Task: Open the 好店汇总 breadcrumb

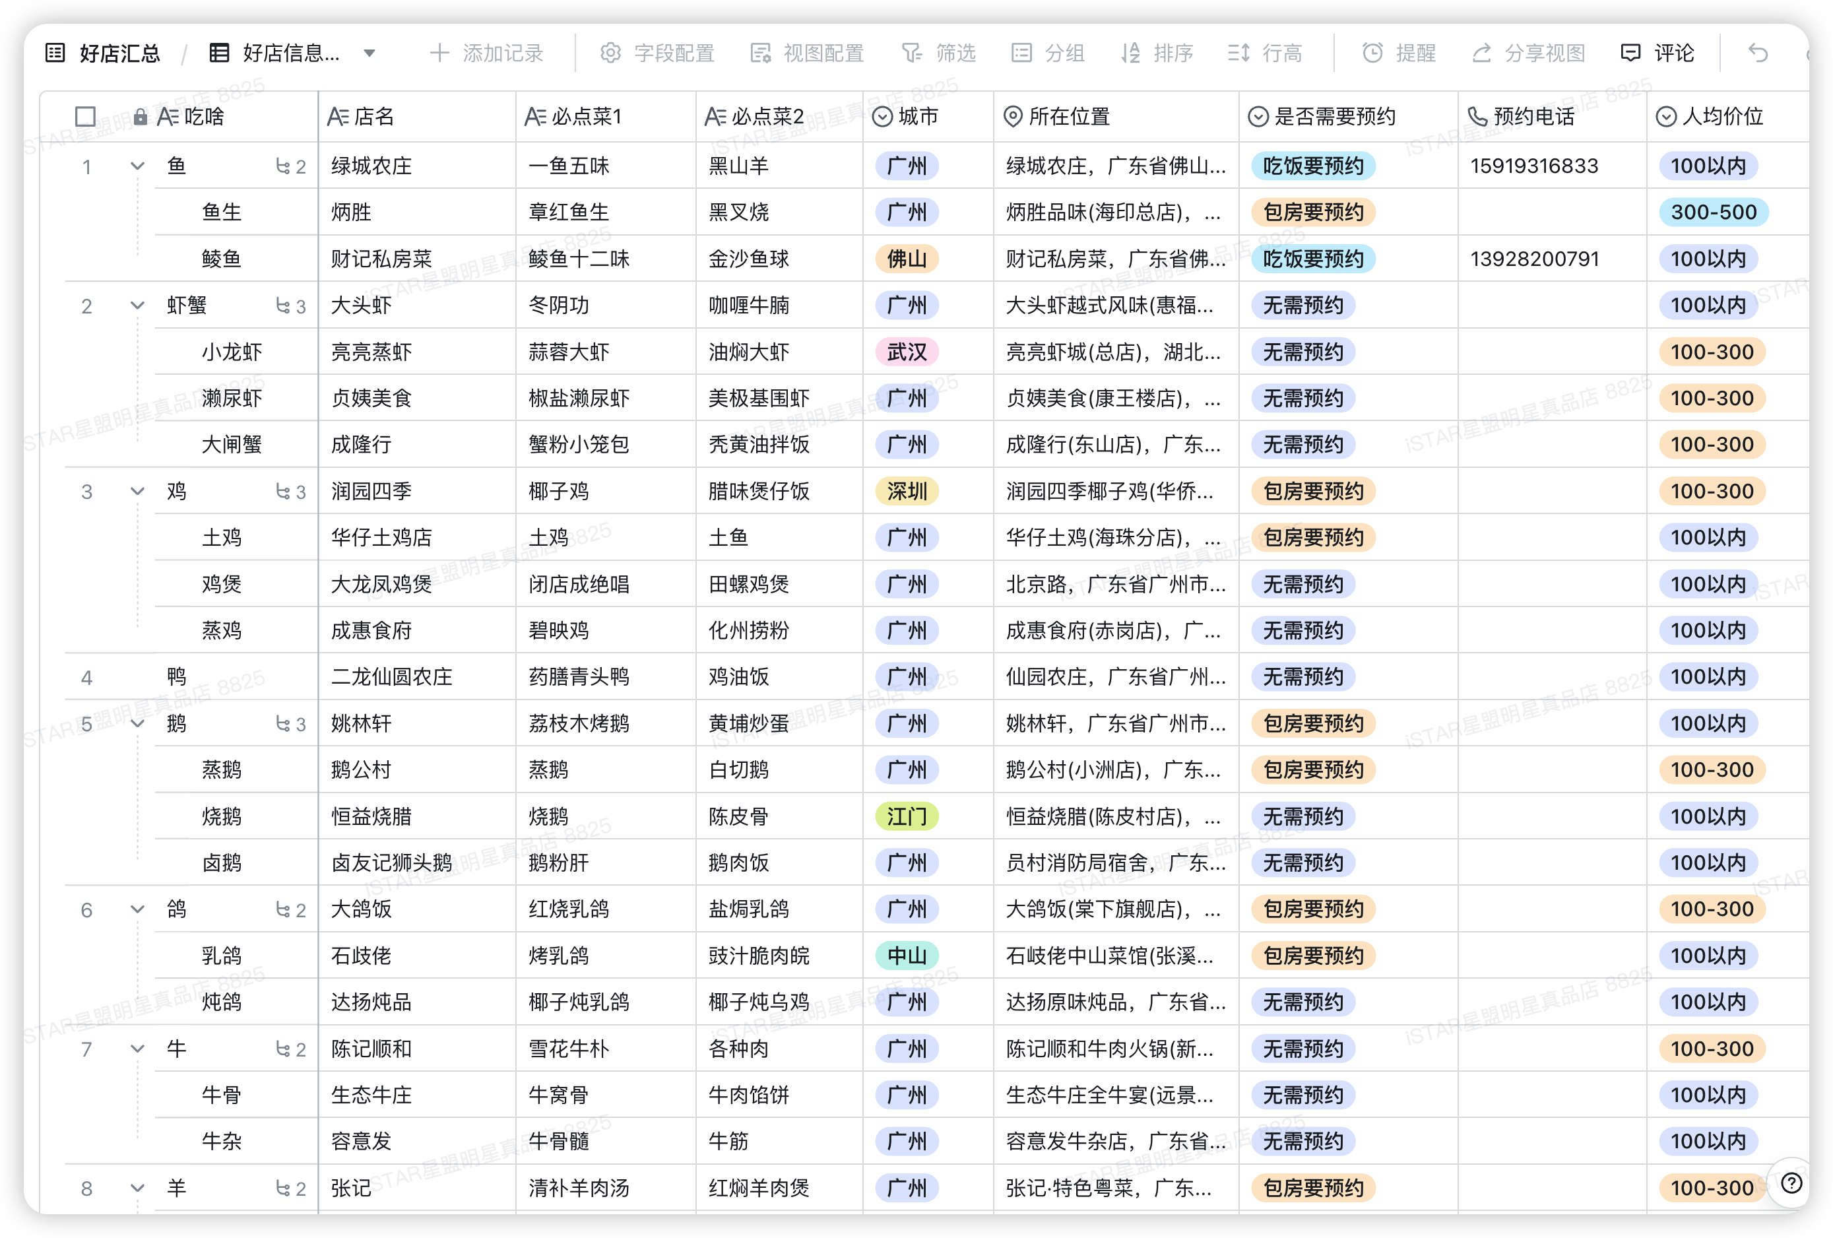Action: pyautogui.click(x=104, y=53)
